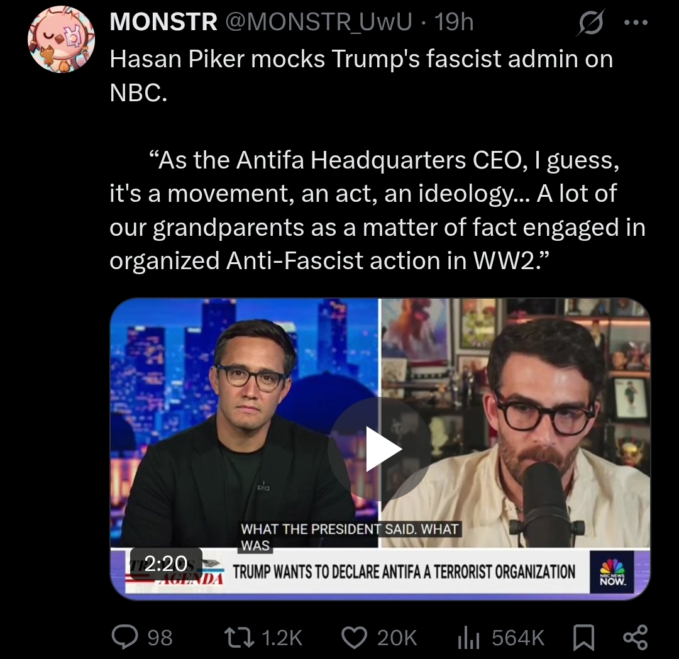The height and width of the screenshot is (659, 679).
Task: View post analytics bar-chart icon
Action: [x=468, y=638]
